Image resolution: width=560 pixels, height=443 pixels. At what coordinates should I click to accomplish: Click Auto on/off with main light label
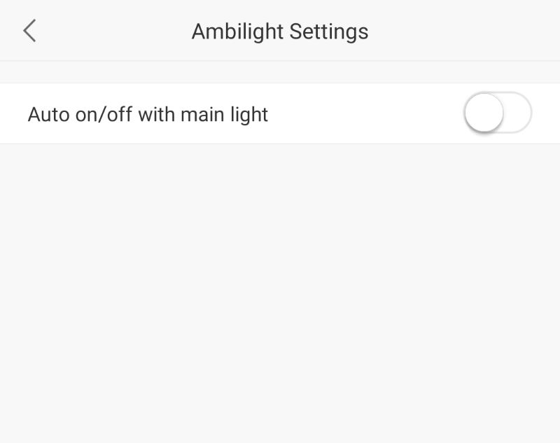click(x=148, y=114)
